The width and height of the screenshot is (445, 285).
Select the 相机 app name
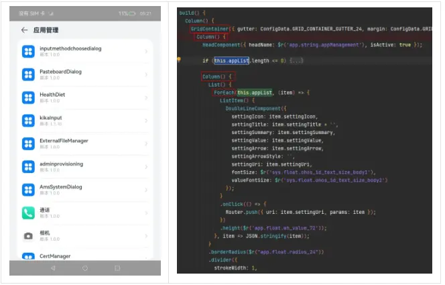45,233
